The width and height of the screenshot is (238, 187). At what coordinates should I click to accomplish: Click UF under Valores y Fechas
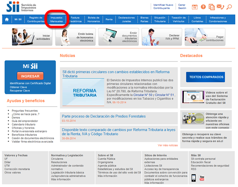click(x=6, y=159)
